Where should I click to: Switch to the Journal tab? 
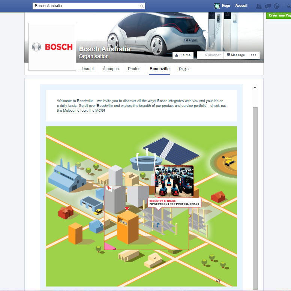click(87, 69)
